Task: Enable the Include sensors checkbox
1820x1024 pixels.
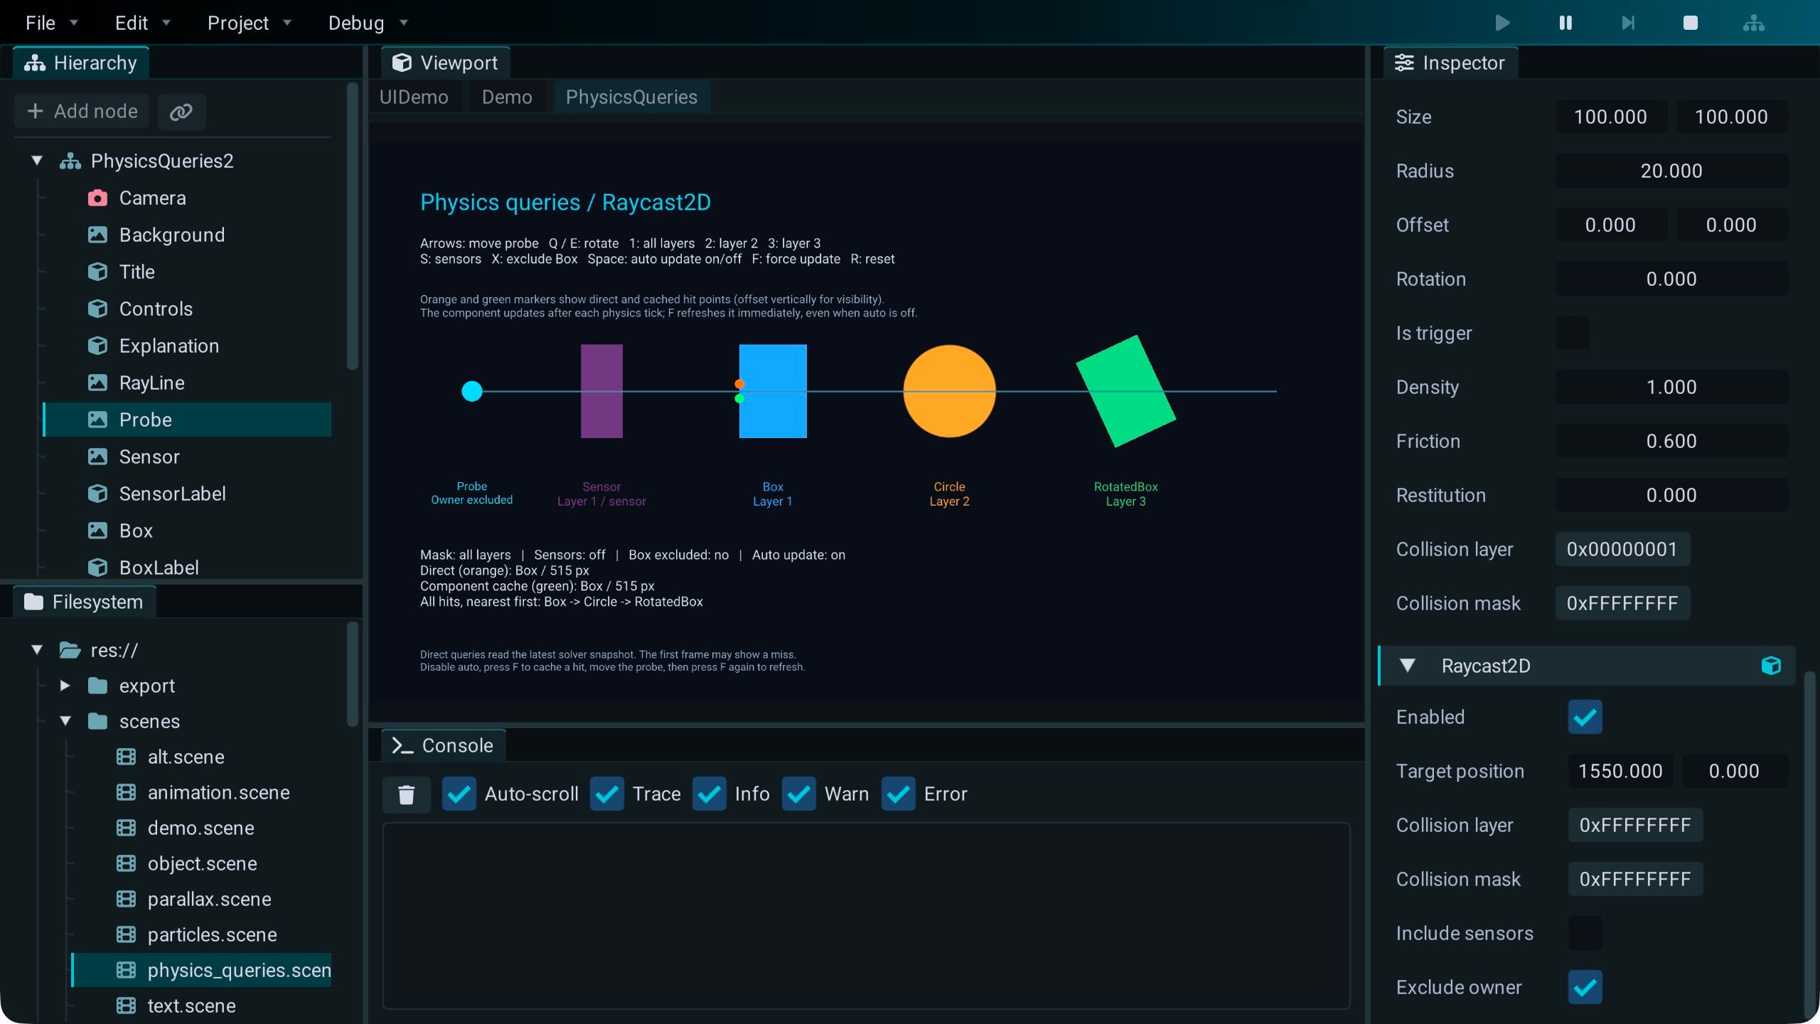Action: (x=1585, y=933)
